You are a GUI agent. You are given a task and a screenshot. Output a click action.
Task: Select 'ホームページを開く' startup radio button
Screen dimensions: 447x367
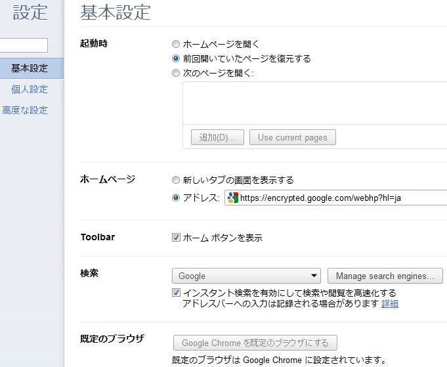point(176,44)
